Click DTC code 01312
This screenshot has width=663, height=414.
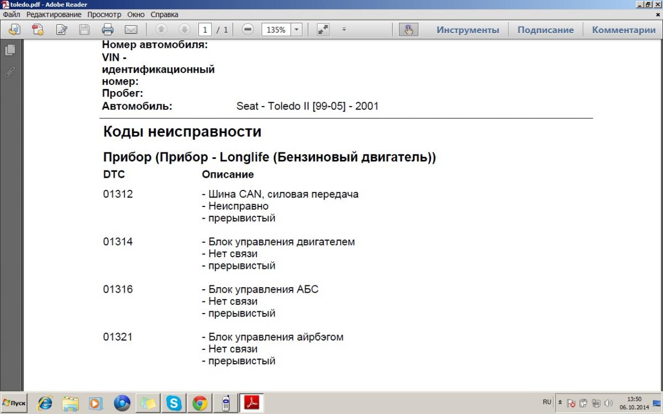(x=118, y=194)
